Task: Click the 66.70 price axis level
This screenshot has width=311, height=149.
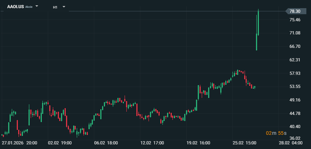Action: [x=295, y=46]
